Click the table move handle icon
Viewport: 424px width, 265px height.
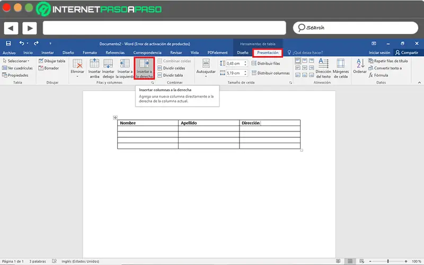[115, 118]
